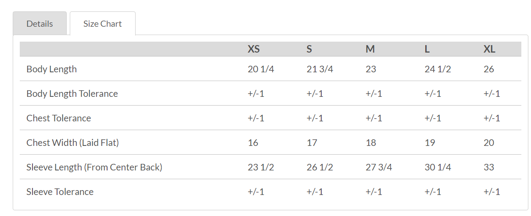Click M sleeve length value 27 3/4

379,167
